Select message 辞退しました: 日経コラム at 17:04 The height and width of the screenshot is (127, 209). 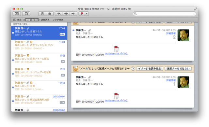39,33
